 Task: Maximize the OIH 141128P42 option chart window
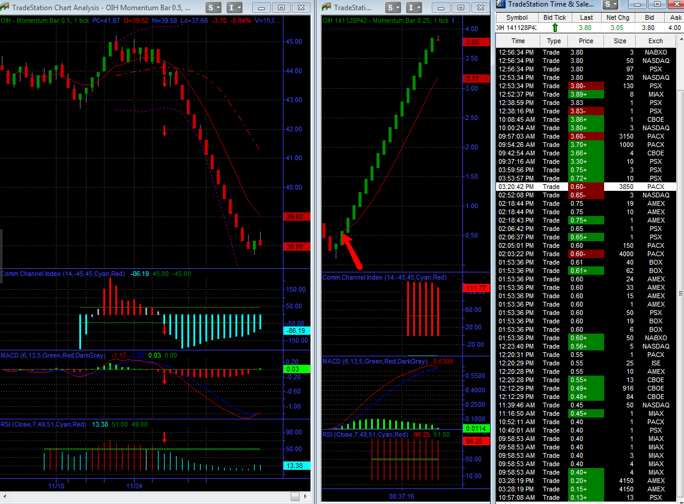(461, 7)
